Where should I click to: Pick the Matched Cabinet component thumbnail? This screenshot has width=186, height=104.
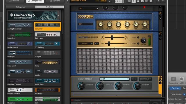tap(20, 82)
